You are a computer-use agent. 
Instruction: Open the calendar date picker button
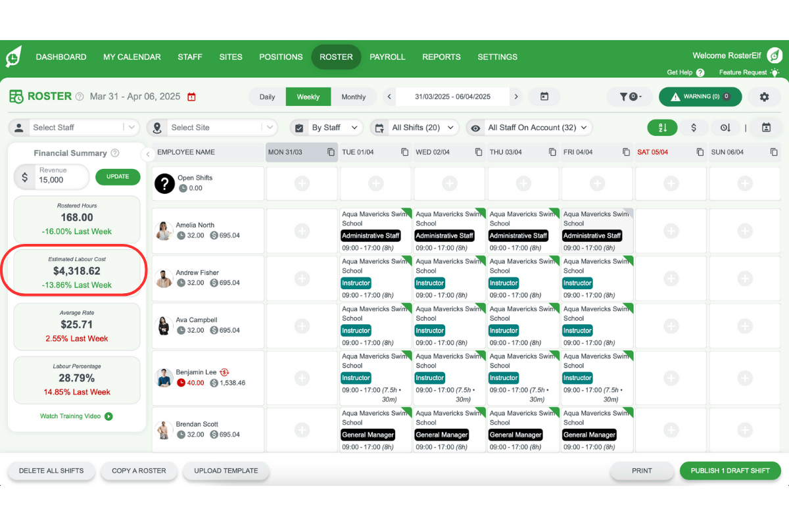pos(544,97)
